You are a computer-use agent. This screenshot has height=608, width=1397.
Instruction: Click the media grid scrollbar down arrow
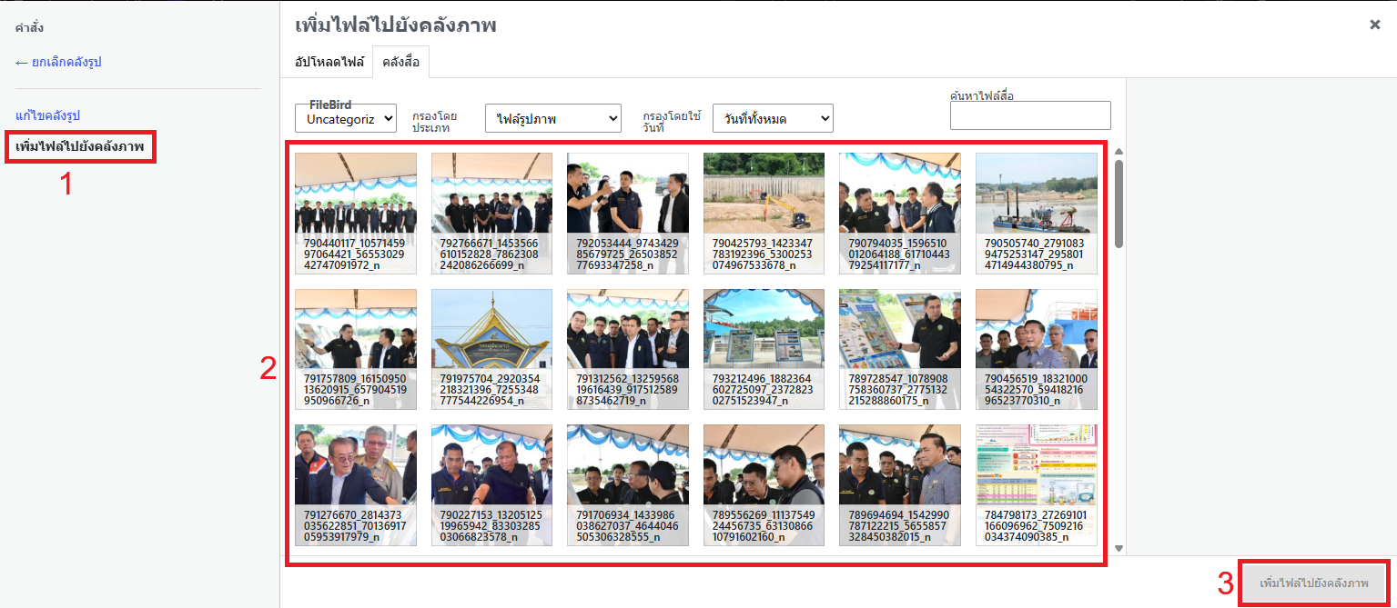click(1119, 548)
